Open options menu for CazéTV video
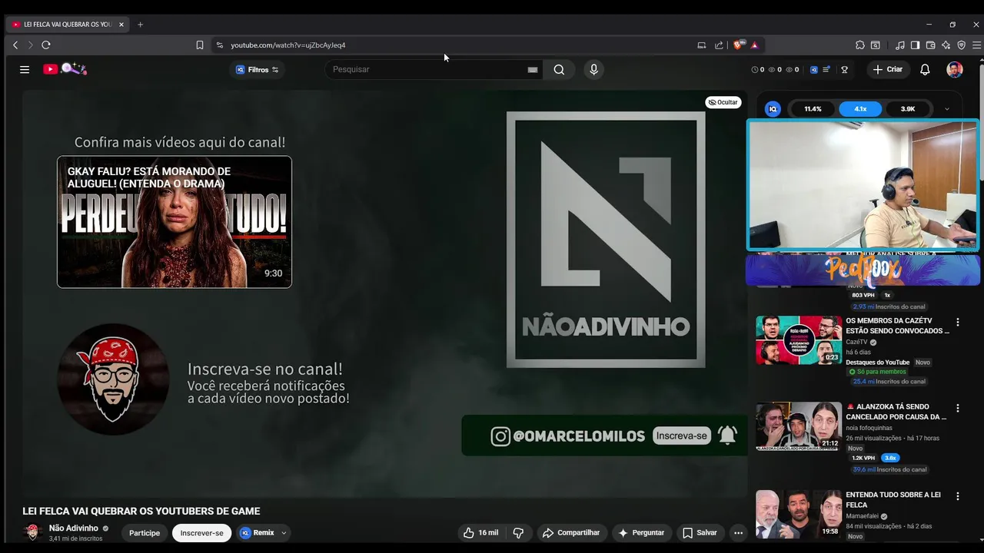 click(x=958, y=323)
